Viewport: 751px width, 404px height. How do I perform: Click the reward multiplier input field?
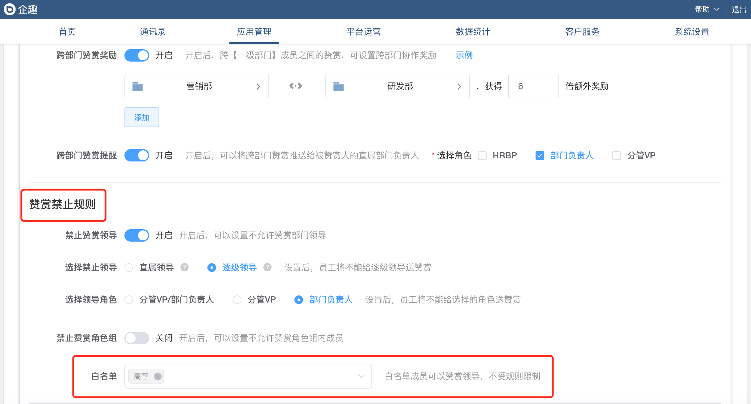[x=533, y=86]
